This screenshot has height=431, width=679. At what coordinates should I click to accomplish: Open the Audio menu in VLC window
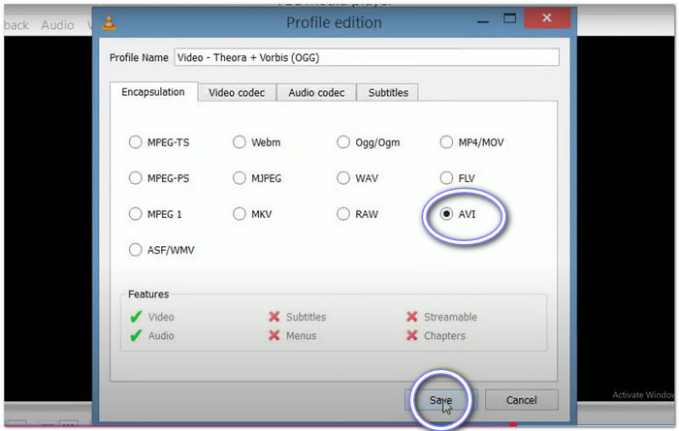pos(57,25)
